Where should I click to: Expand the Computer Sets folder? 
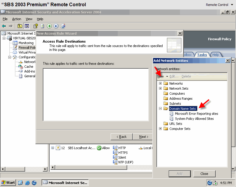click(x=160, y=129)
